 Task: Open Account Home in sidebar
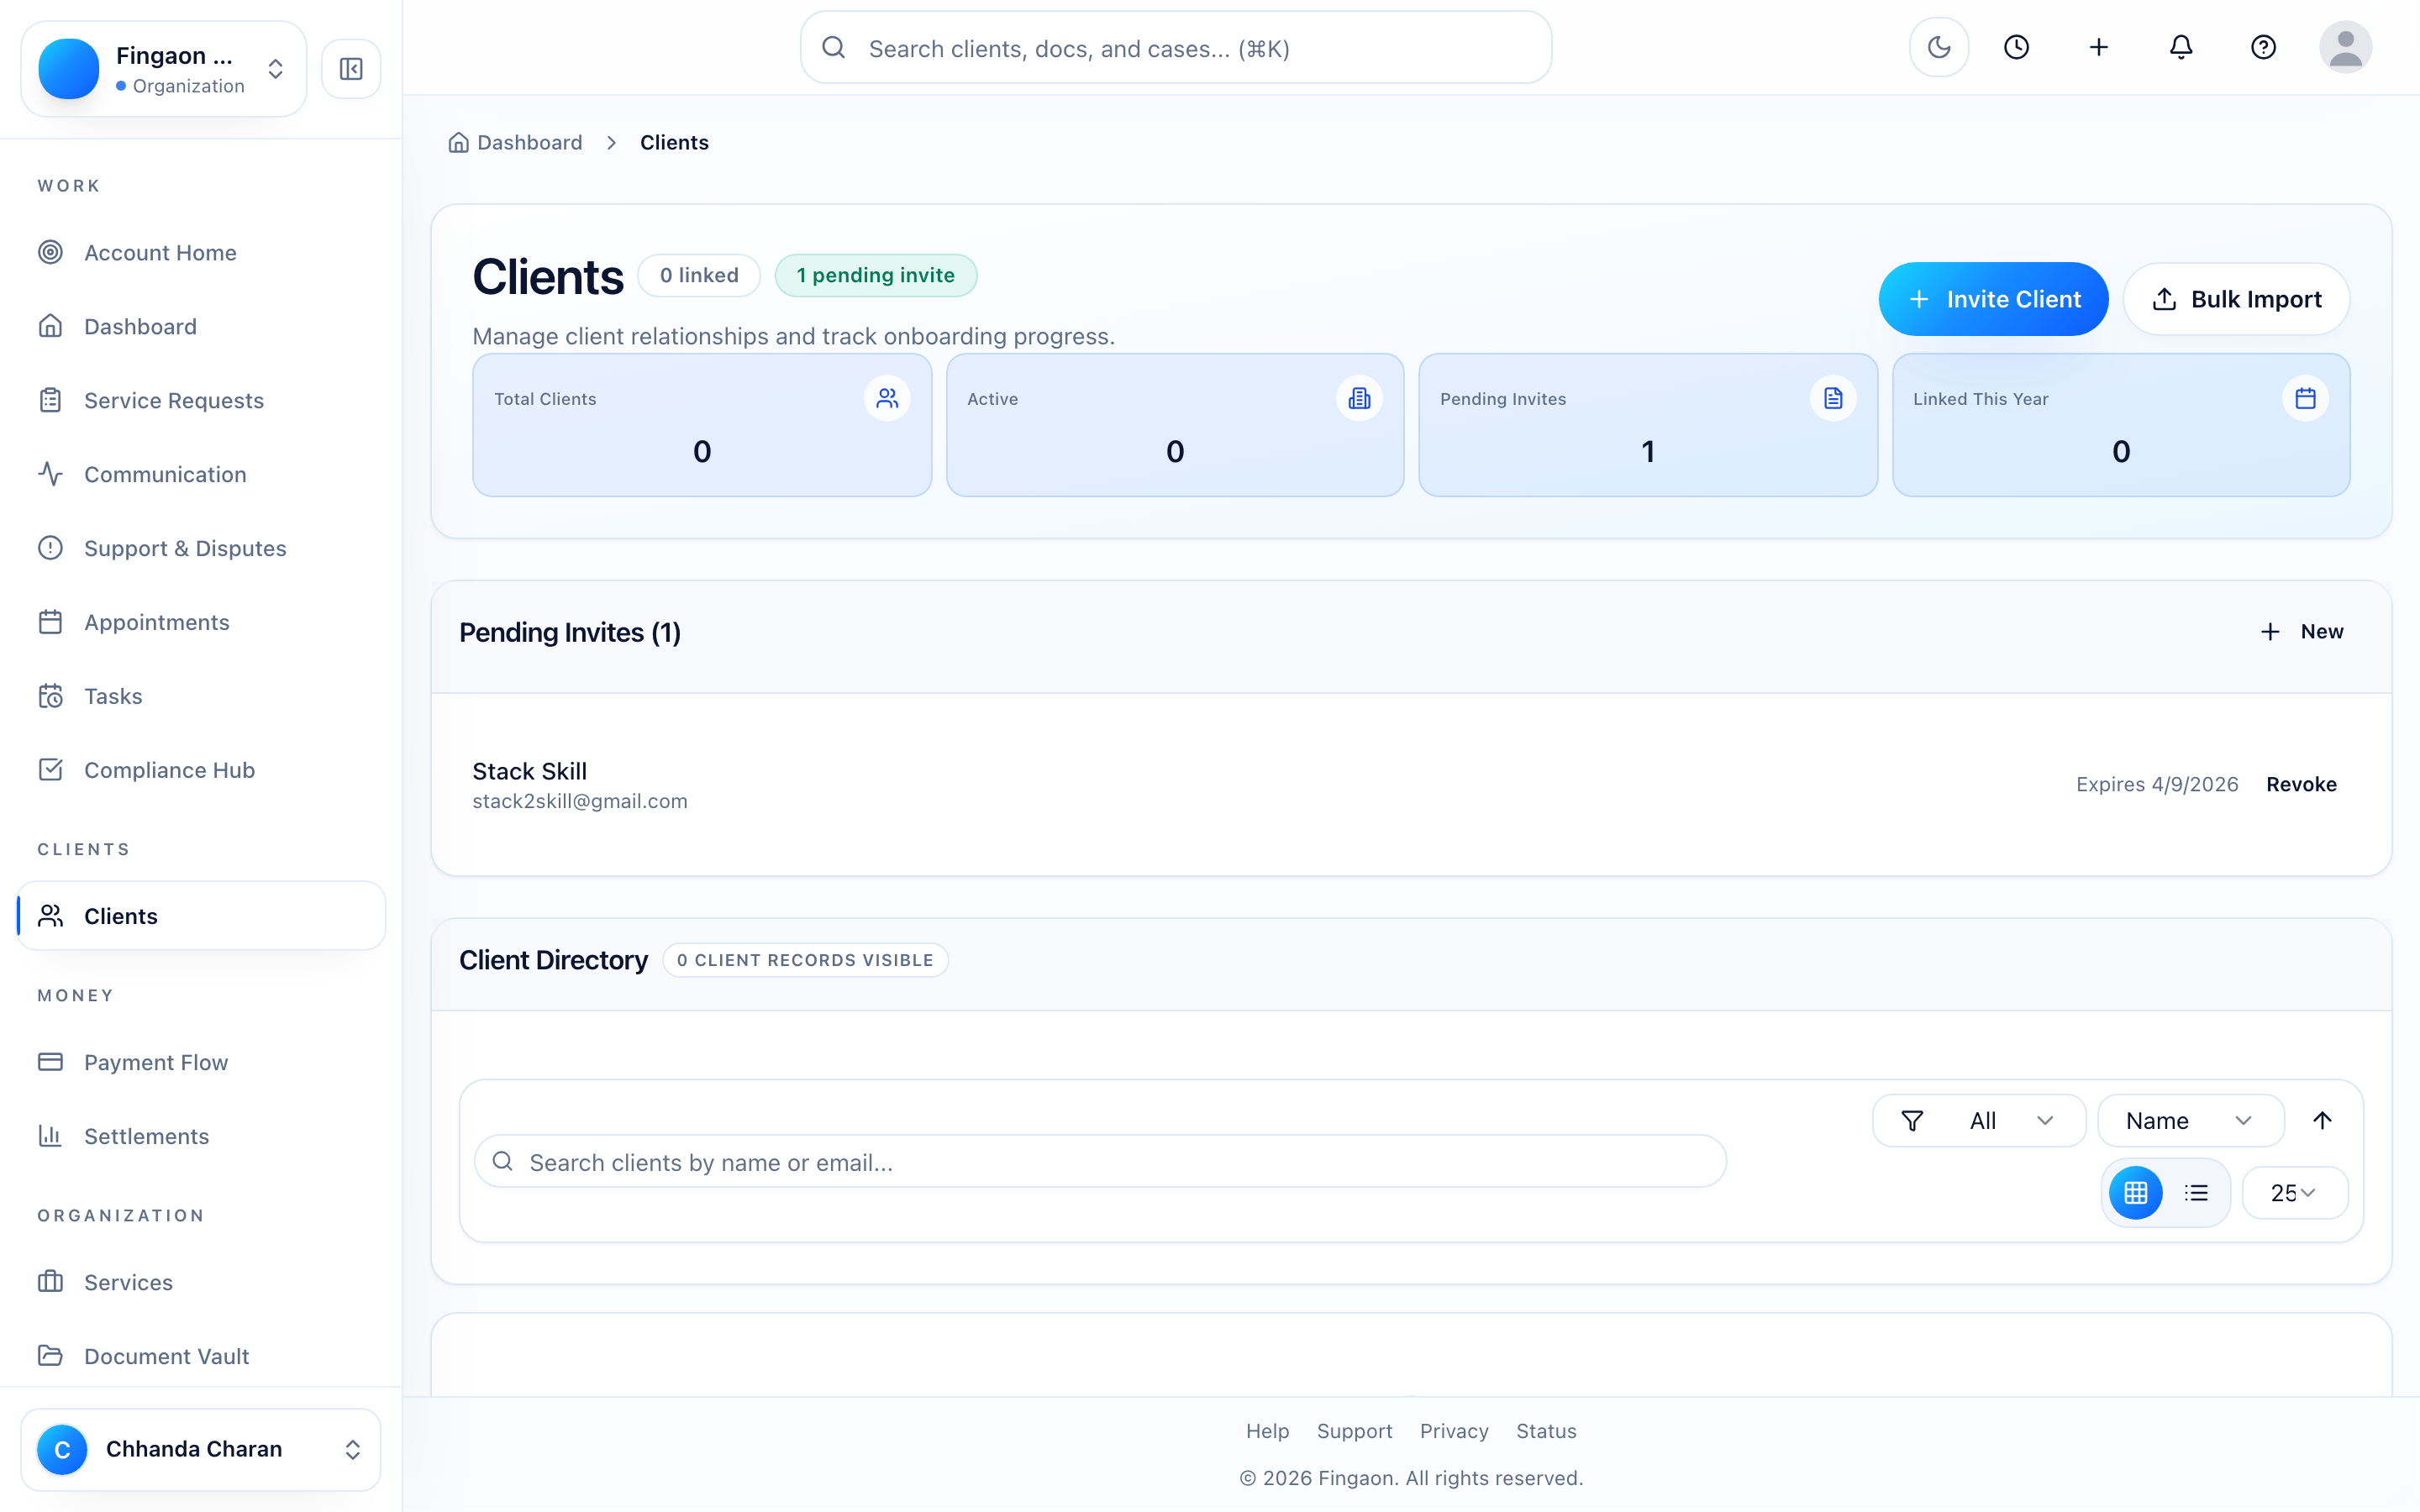200,252
